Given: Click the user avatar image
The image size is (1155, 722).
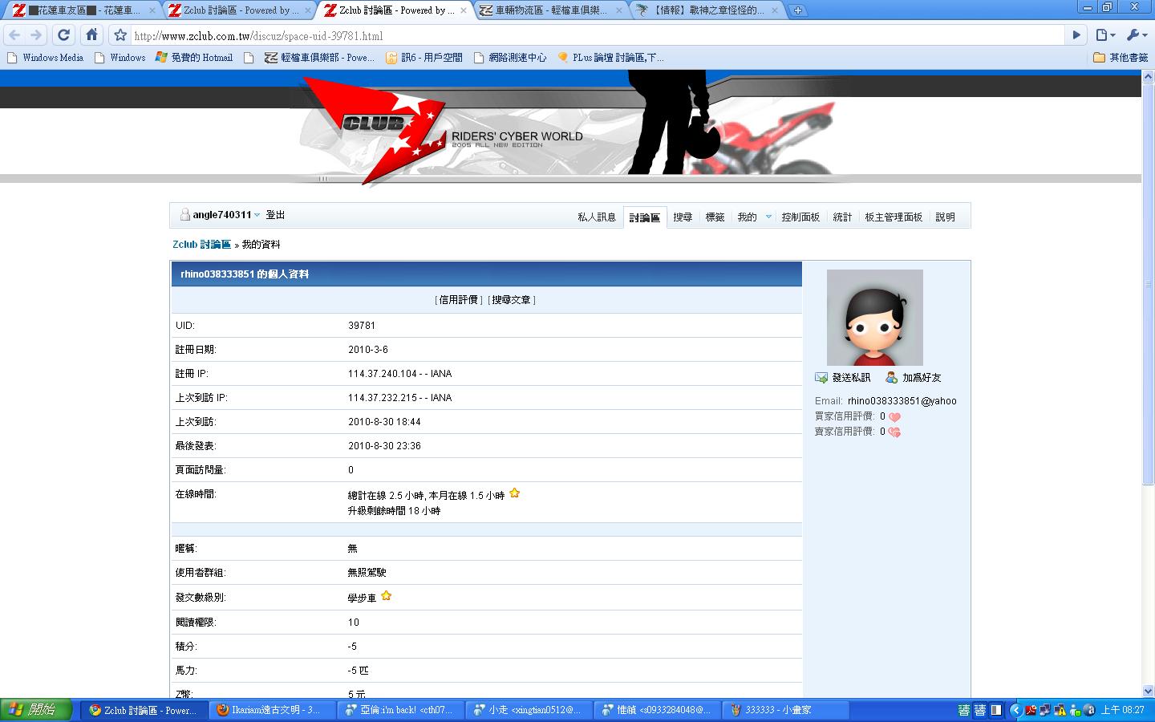Looking at the screenshot, I should point(874,318).
